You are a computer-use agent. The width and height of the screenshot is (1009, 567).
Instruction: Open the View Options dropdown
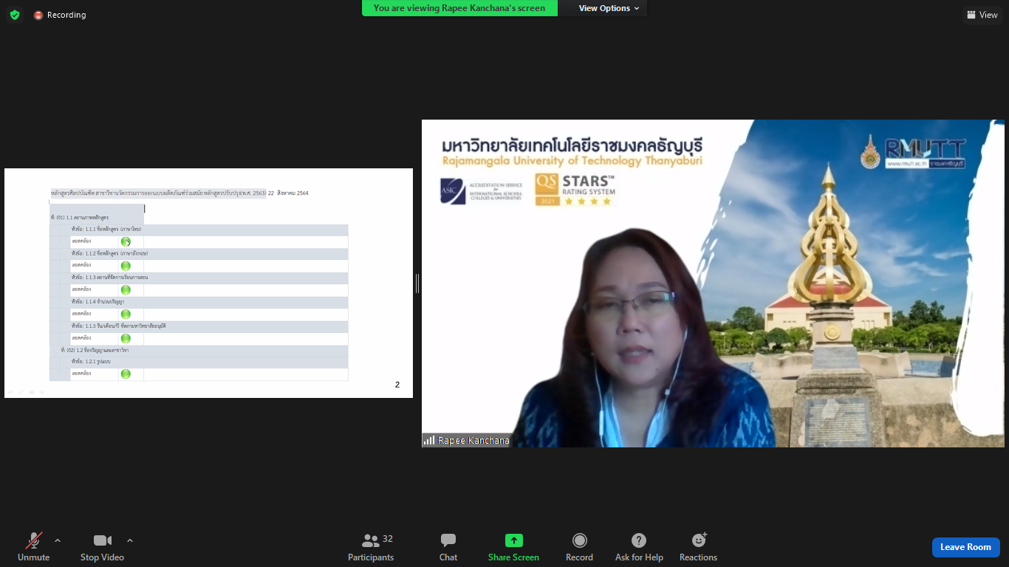pyautogui.click(x=609, y=8)
